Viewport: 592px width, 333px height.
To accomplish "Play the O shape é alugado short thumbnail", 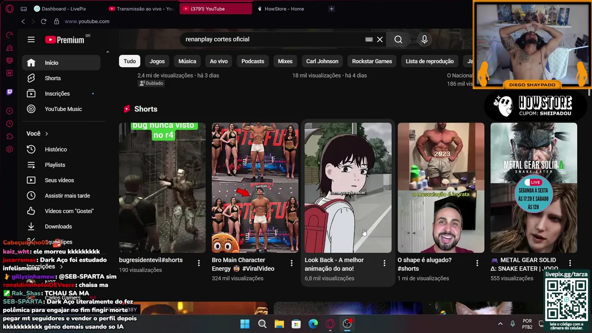I will point(441,188).
